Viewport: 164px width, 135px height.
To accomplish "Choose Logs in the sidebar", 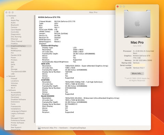I will pos(13,116).
